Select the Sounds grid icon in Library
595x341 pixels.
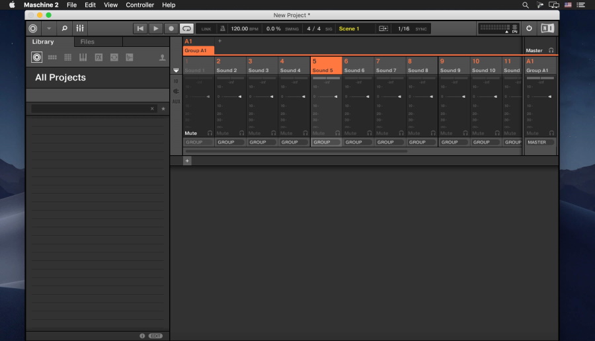pyautogui.click(x=68, y=57)
